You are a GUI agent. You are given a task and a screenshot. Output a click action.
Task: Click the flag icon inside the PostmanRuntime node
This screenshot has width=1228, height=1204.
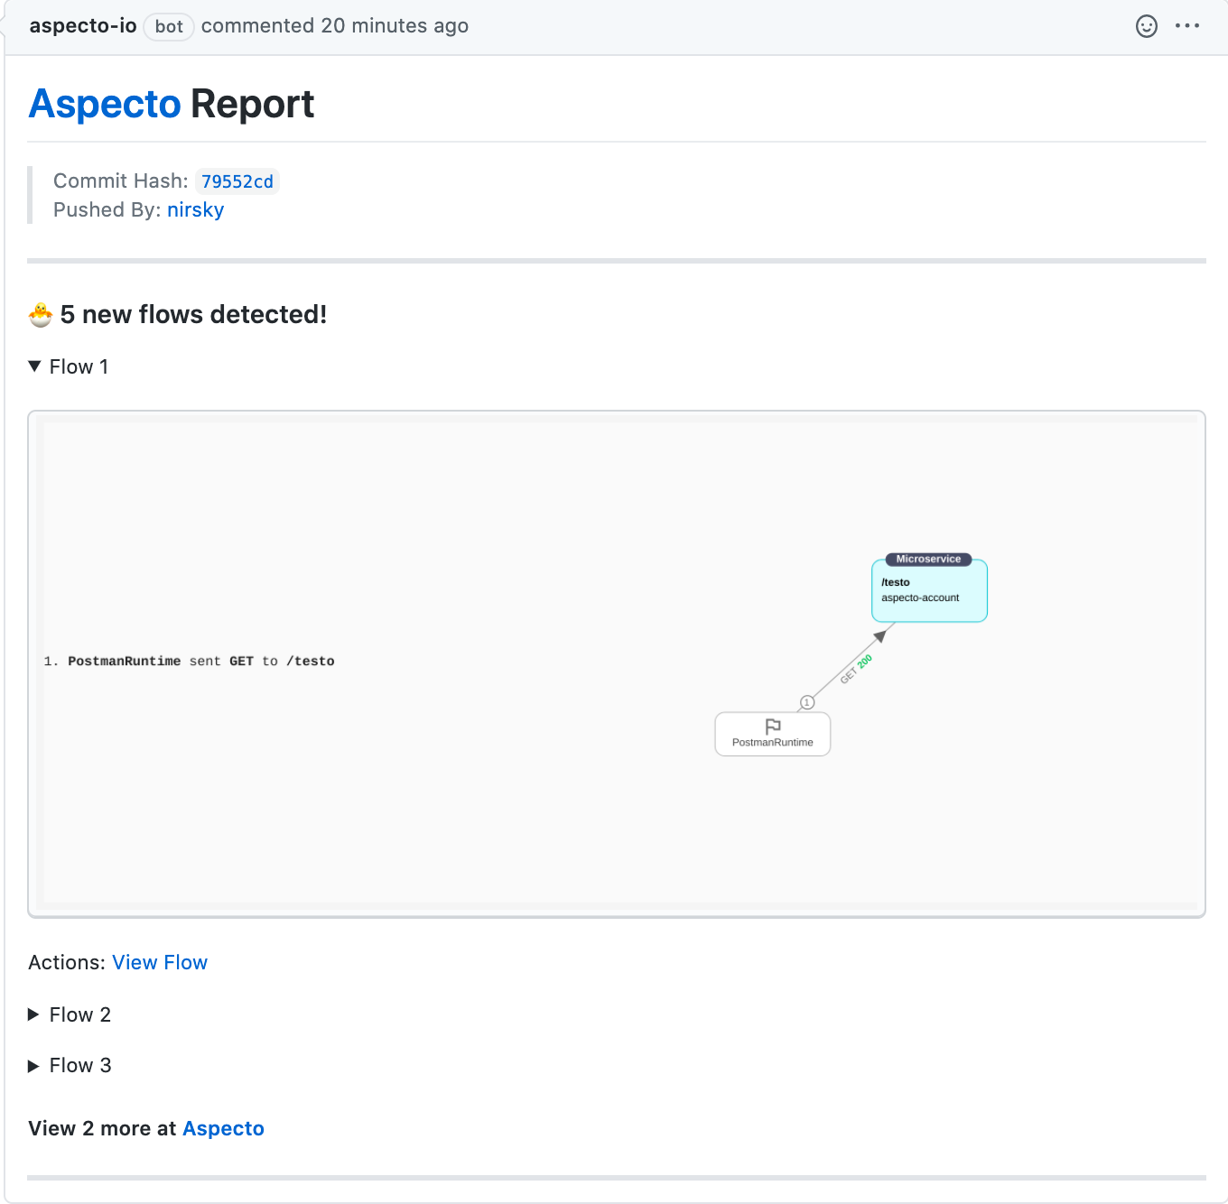click(x=772, y=725)
